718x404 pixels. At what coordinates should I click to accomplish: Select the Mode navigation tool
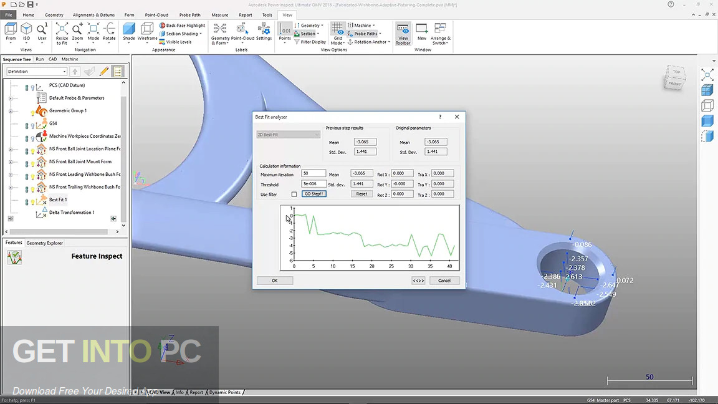click(x=93, y=32)
